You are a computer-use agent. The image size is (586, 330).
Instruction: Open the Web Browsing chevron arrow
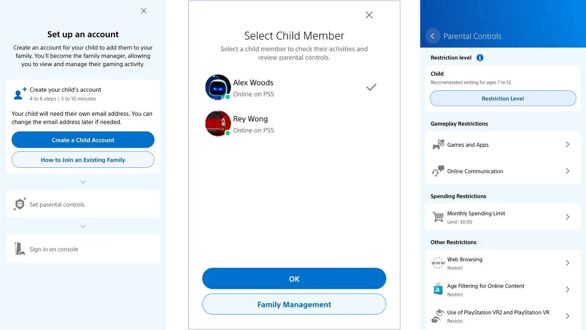pos(567,263)
